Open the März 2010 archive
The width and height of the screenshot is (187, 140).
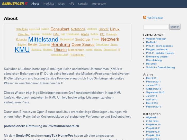152,103
